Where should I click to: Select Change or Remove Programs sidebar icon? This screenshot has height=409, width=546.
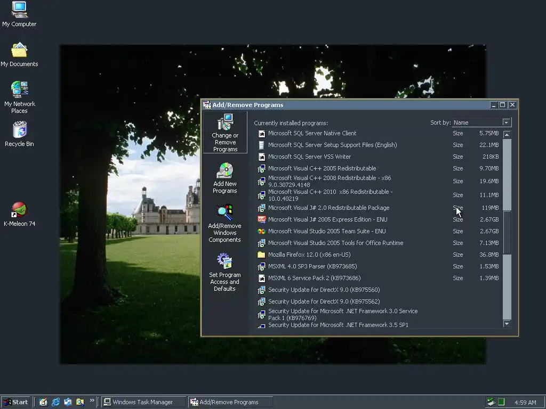pos(226,133)
